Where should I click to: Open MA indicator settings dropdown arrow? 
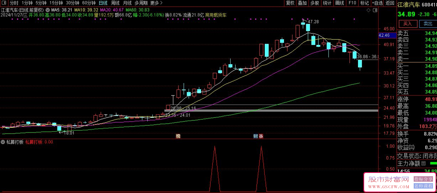[x=48, y=10]
